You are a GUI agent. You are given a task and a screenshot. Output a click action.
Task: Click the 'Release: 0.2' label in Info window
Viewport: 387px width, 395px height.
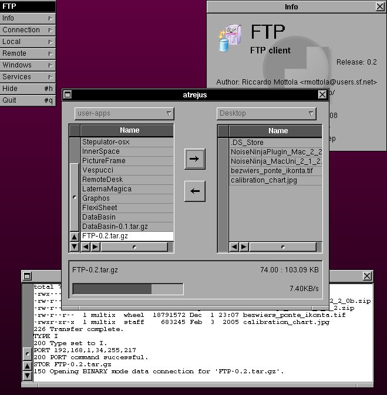tap(356, 62)
